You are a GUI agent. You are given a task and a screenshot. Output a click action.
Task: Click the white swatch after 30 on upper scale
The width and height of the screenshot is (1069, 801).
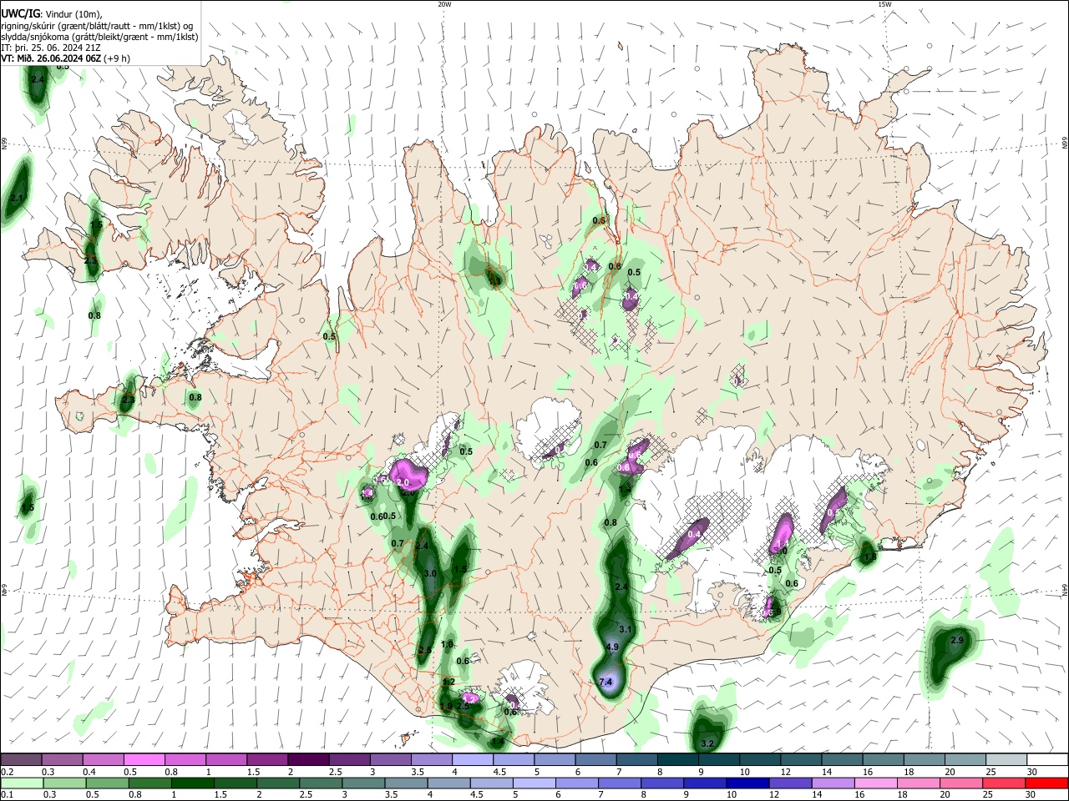pos(1047,760)
